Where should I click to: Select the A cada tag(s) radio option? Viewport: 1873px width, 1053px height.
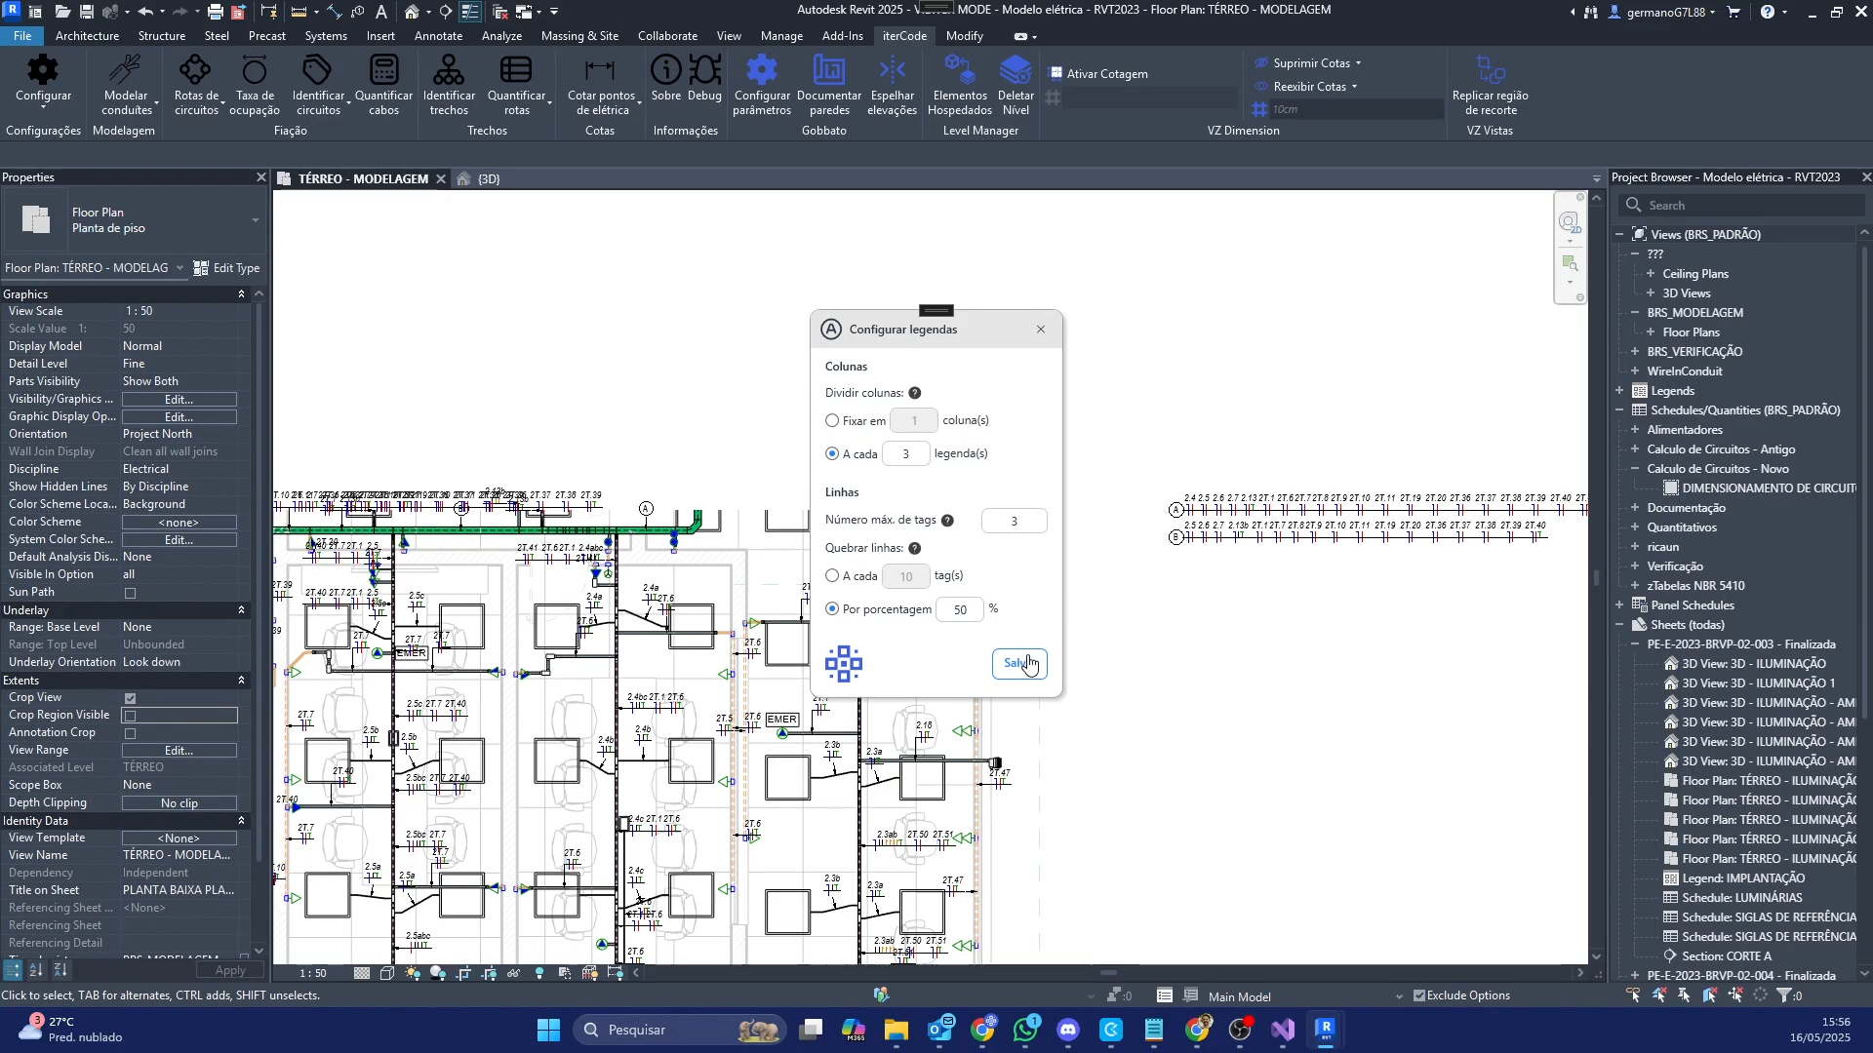pyautogui.click(x=832, y=576)
